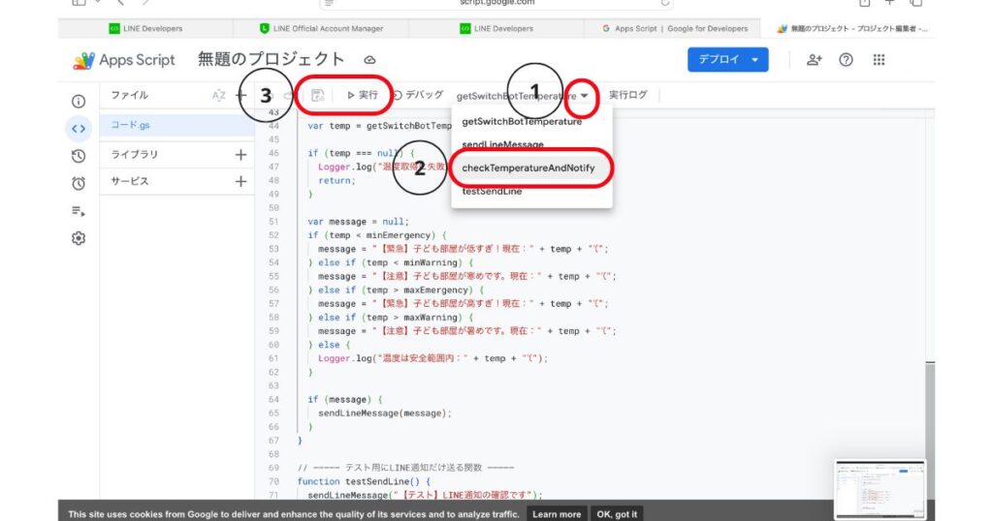Open the help question mark icon
993x521 pixels.
click(x=846, y=59)
